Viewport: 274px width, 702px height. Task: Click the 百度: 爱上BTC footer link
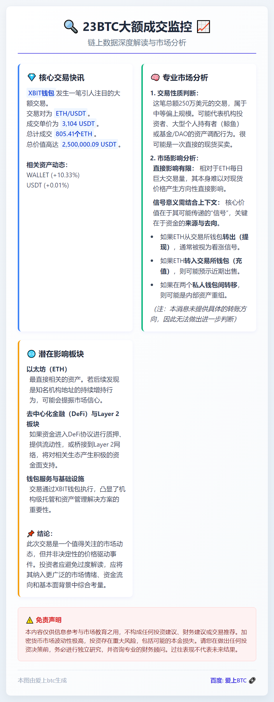(x=229, y=680)
